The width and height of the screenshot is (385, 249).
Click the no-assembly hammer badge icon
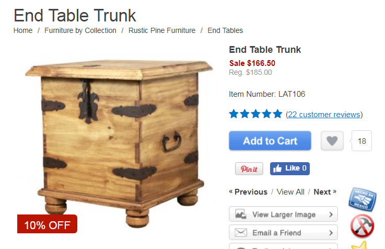362,226
